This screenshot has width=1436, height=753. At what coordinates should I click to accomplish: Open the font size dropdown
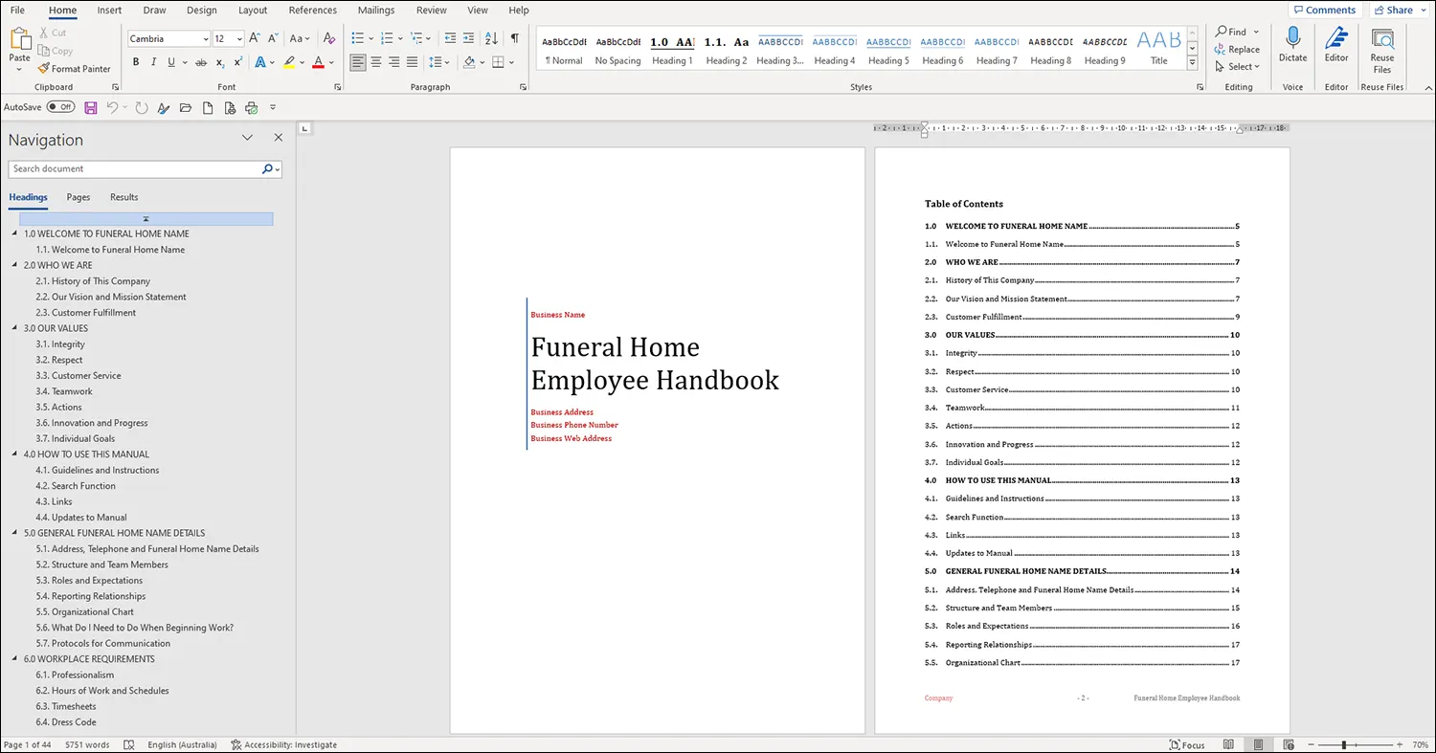pos(237,38)
